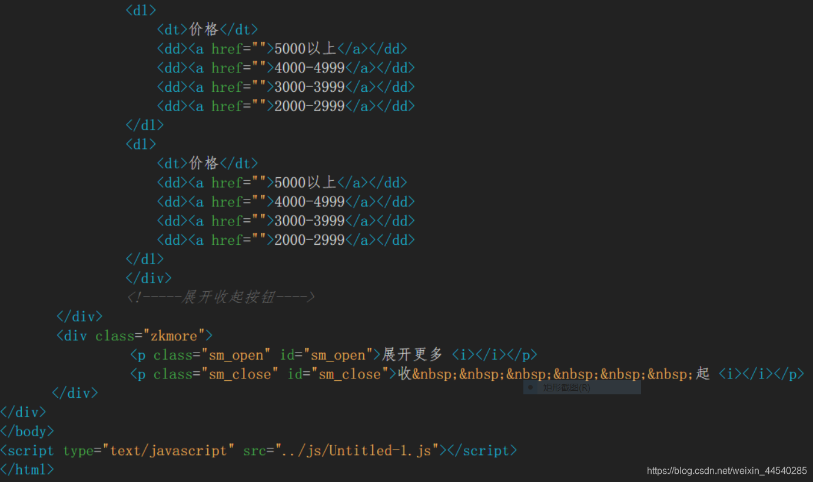Click the comment '展开收起按钮' line
The image size is (813, 482).
point(221,297)
